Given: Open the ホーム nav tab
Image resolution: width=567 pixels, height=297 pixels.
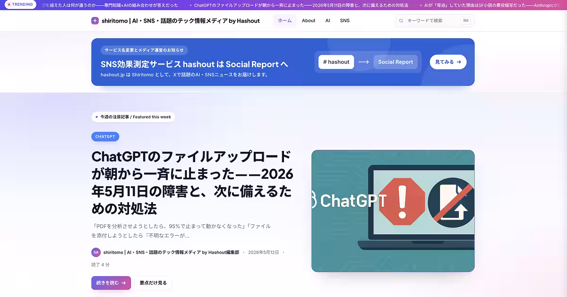Looking at the screenshot, I should pyautogui.click(x=284, y=21).
